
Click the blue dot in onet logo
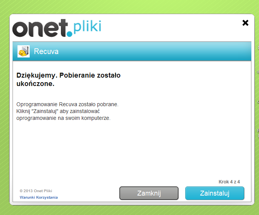70,34
